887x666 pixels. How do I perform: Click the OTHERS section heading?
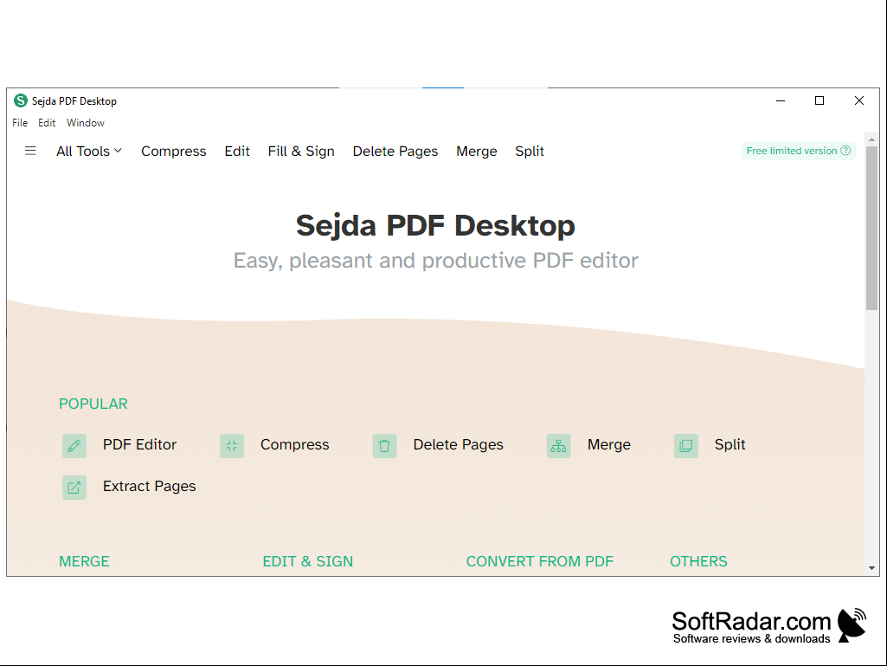(x=698, y=561)
